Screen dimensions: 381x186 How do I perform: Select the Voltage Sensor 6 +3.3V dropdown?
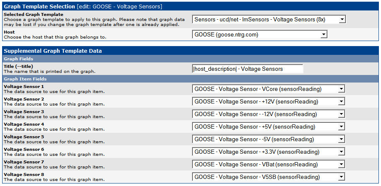269,152
